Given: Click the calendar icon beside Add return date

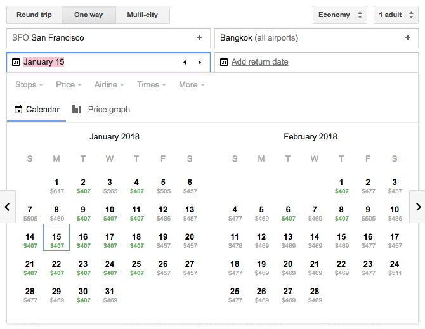Looking at the screenshot, I should pos(225,62).
